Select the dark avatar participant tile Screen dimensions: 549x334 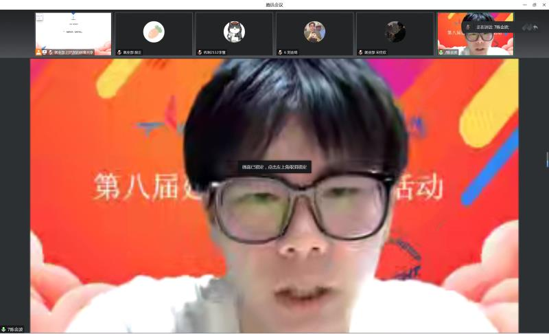395,32
